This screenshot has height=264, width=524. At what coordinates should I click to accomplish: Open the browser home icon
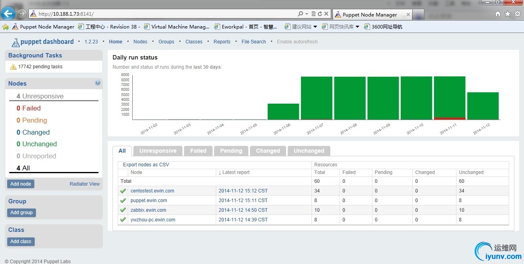(498, 14)
